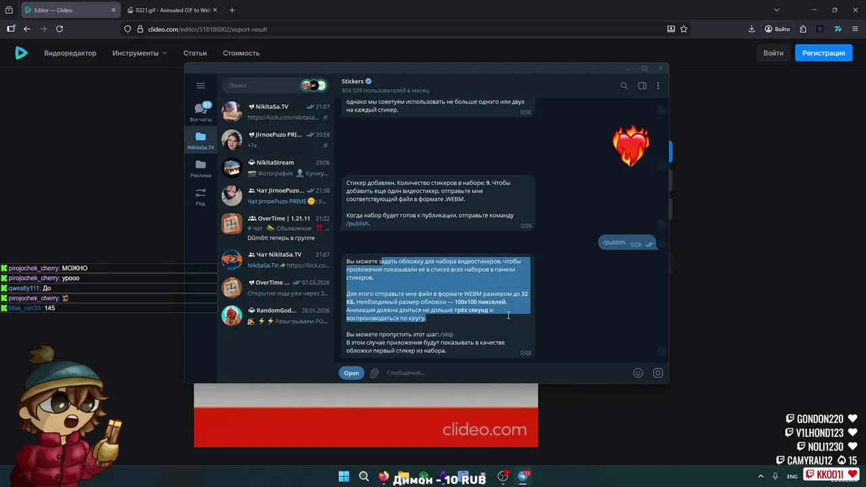Open the browser downloads panel
Image resolution: width=866 pixels, height=487 pixels.
[x=751, y=29]
